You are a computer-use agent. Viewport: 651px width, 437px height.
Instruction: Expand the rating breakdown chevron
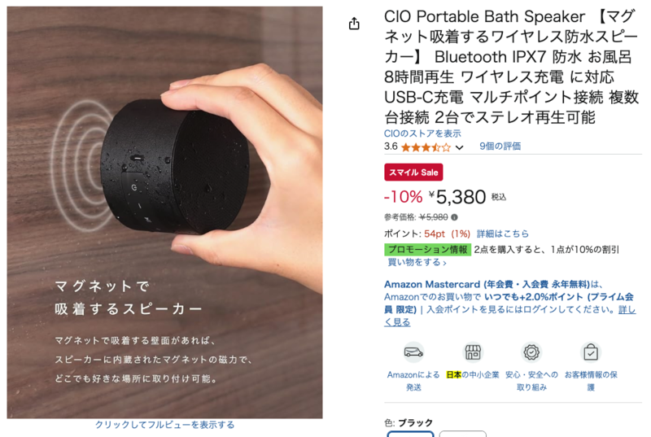459,147
